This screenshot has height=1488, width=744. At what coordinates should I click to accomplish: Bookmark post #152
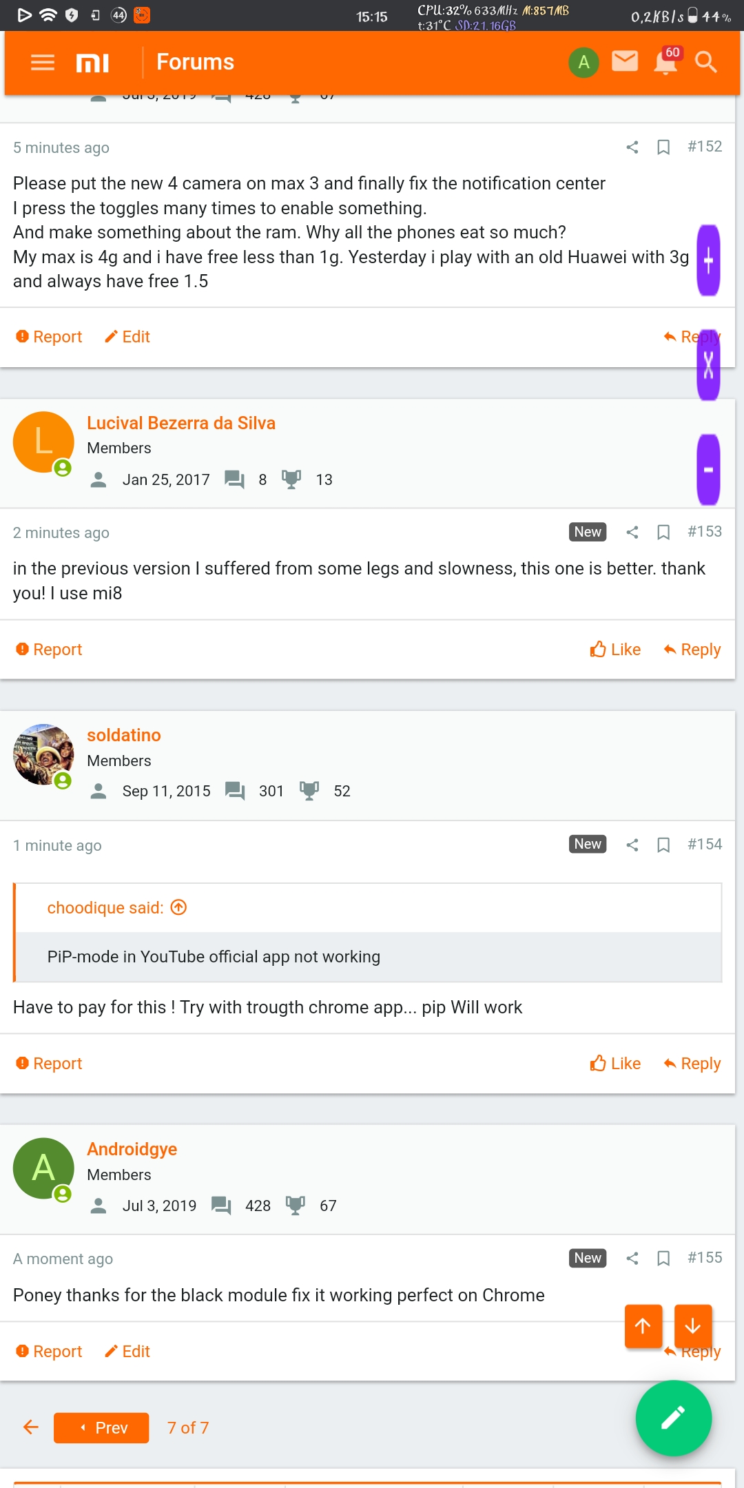pyautogui.click(x=663, y=147)
